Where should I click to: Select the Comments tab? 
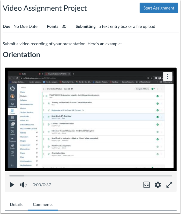[x=43, y=204]
